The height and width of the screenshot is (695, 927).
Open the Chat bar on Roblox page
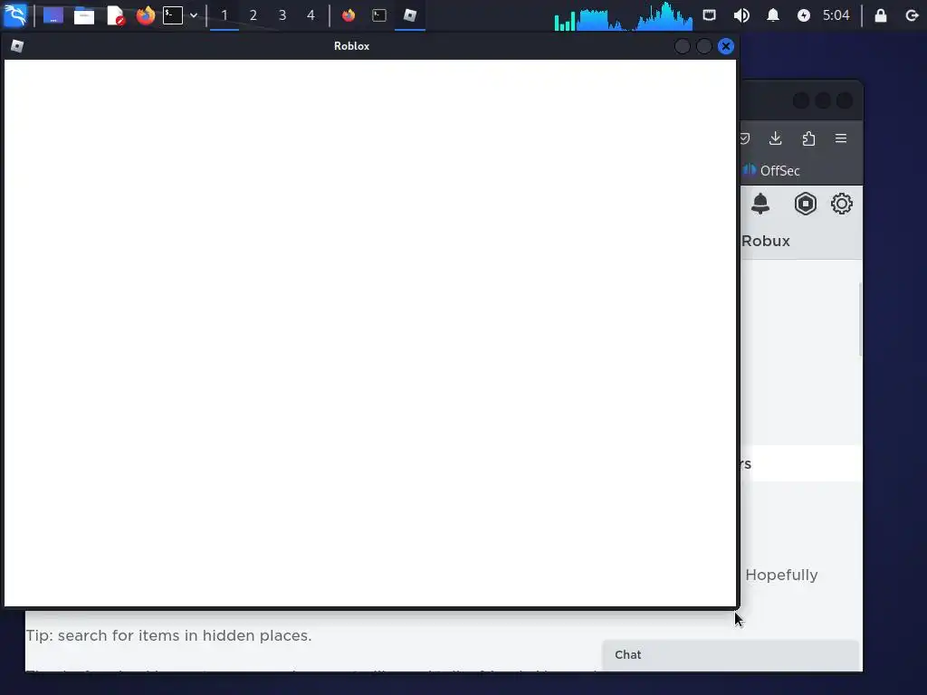click(731, 655)
